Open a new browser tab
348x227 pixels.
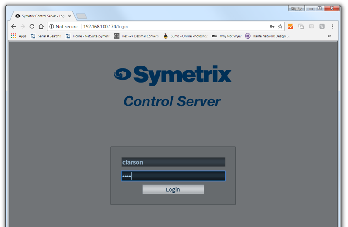point(82,16)
